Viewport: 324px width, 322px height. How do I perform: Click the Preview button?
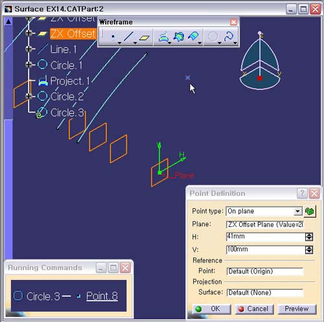(297, 309)
